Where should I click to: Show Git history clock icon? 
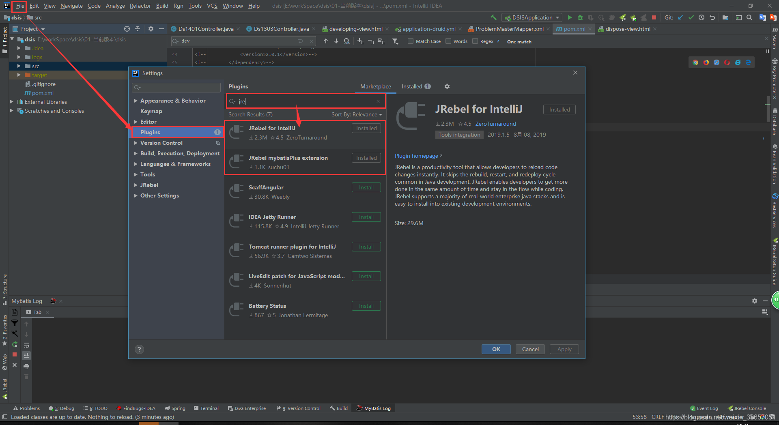[x=702, y=17]
